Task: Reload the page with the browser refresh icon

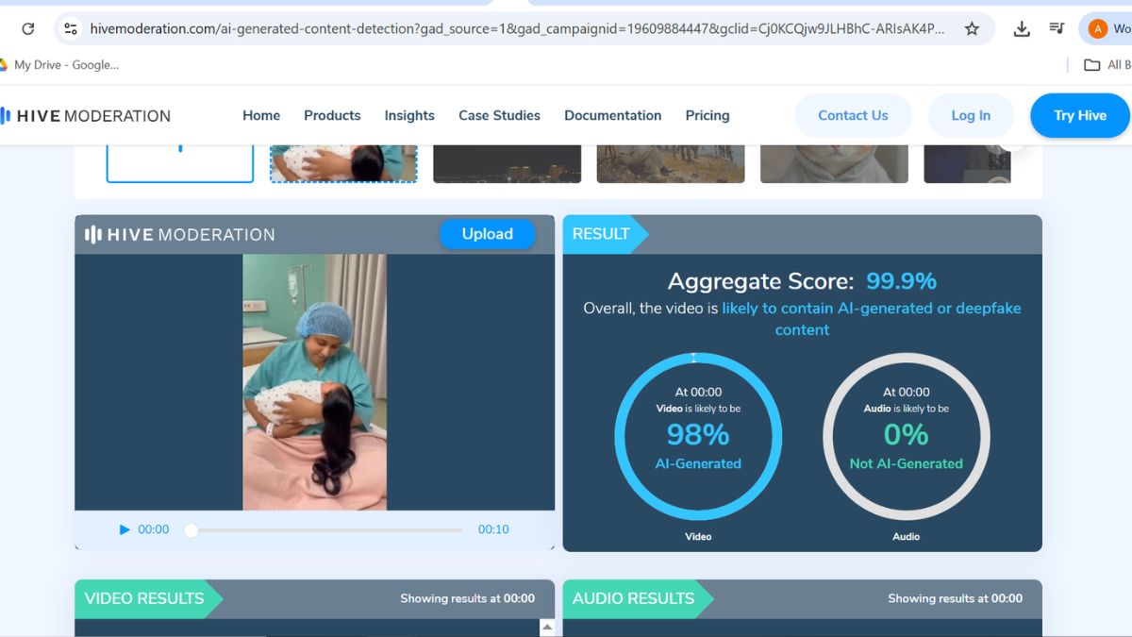Action: click(28, 29)
